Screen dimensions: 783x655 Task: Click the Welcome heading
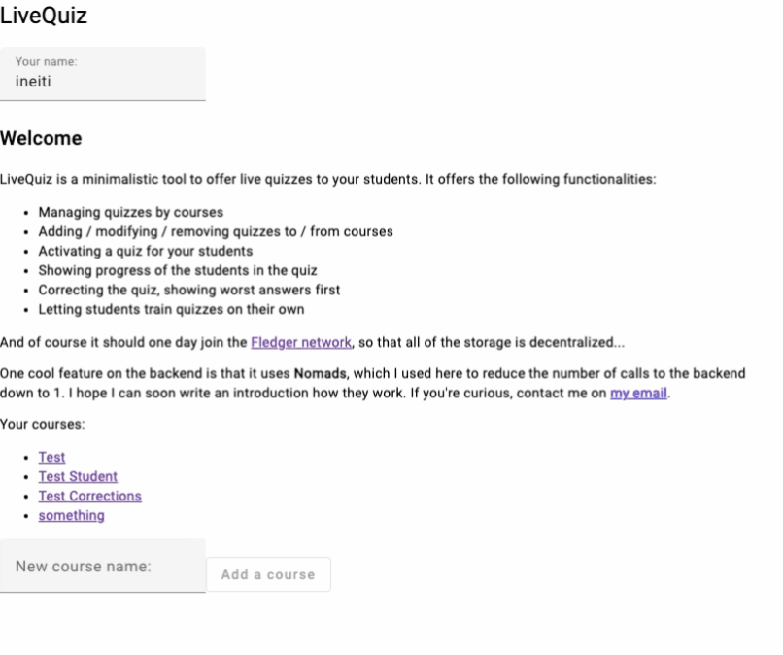tap(41, 138)
